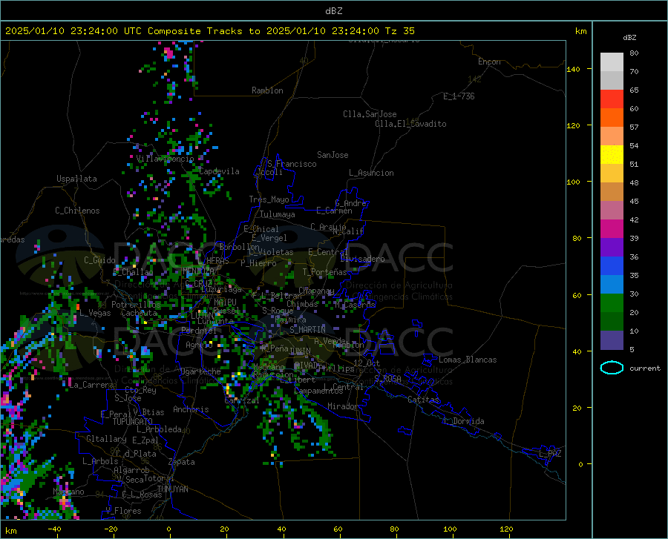Click the purple-gray 5-10 dBZ legend swatch
Viewport: 668px width, 539px height.
612,340
